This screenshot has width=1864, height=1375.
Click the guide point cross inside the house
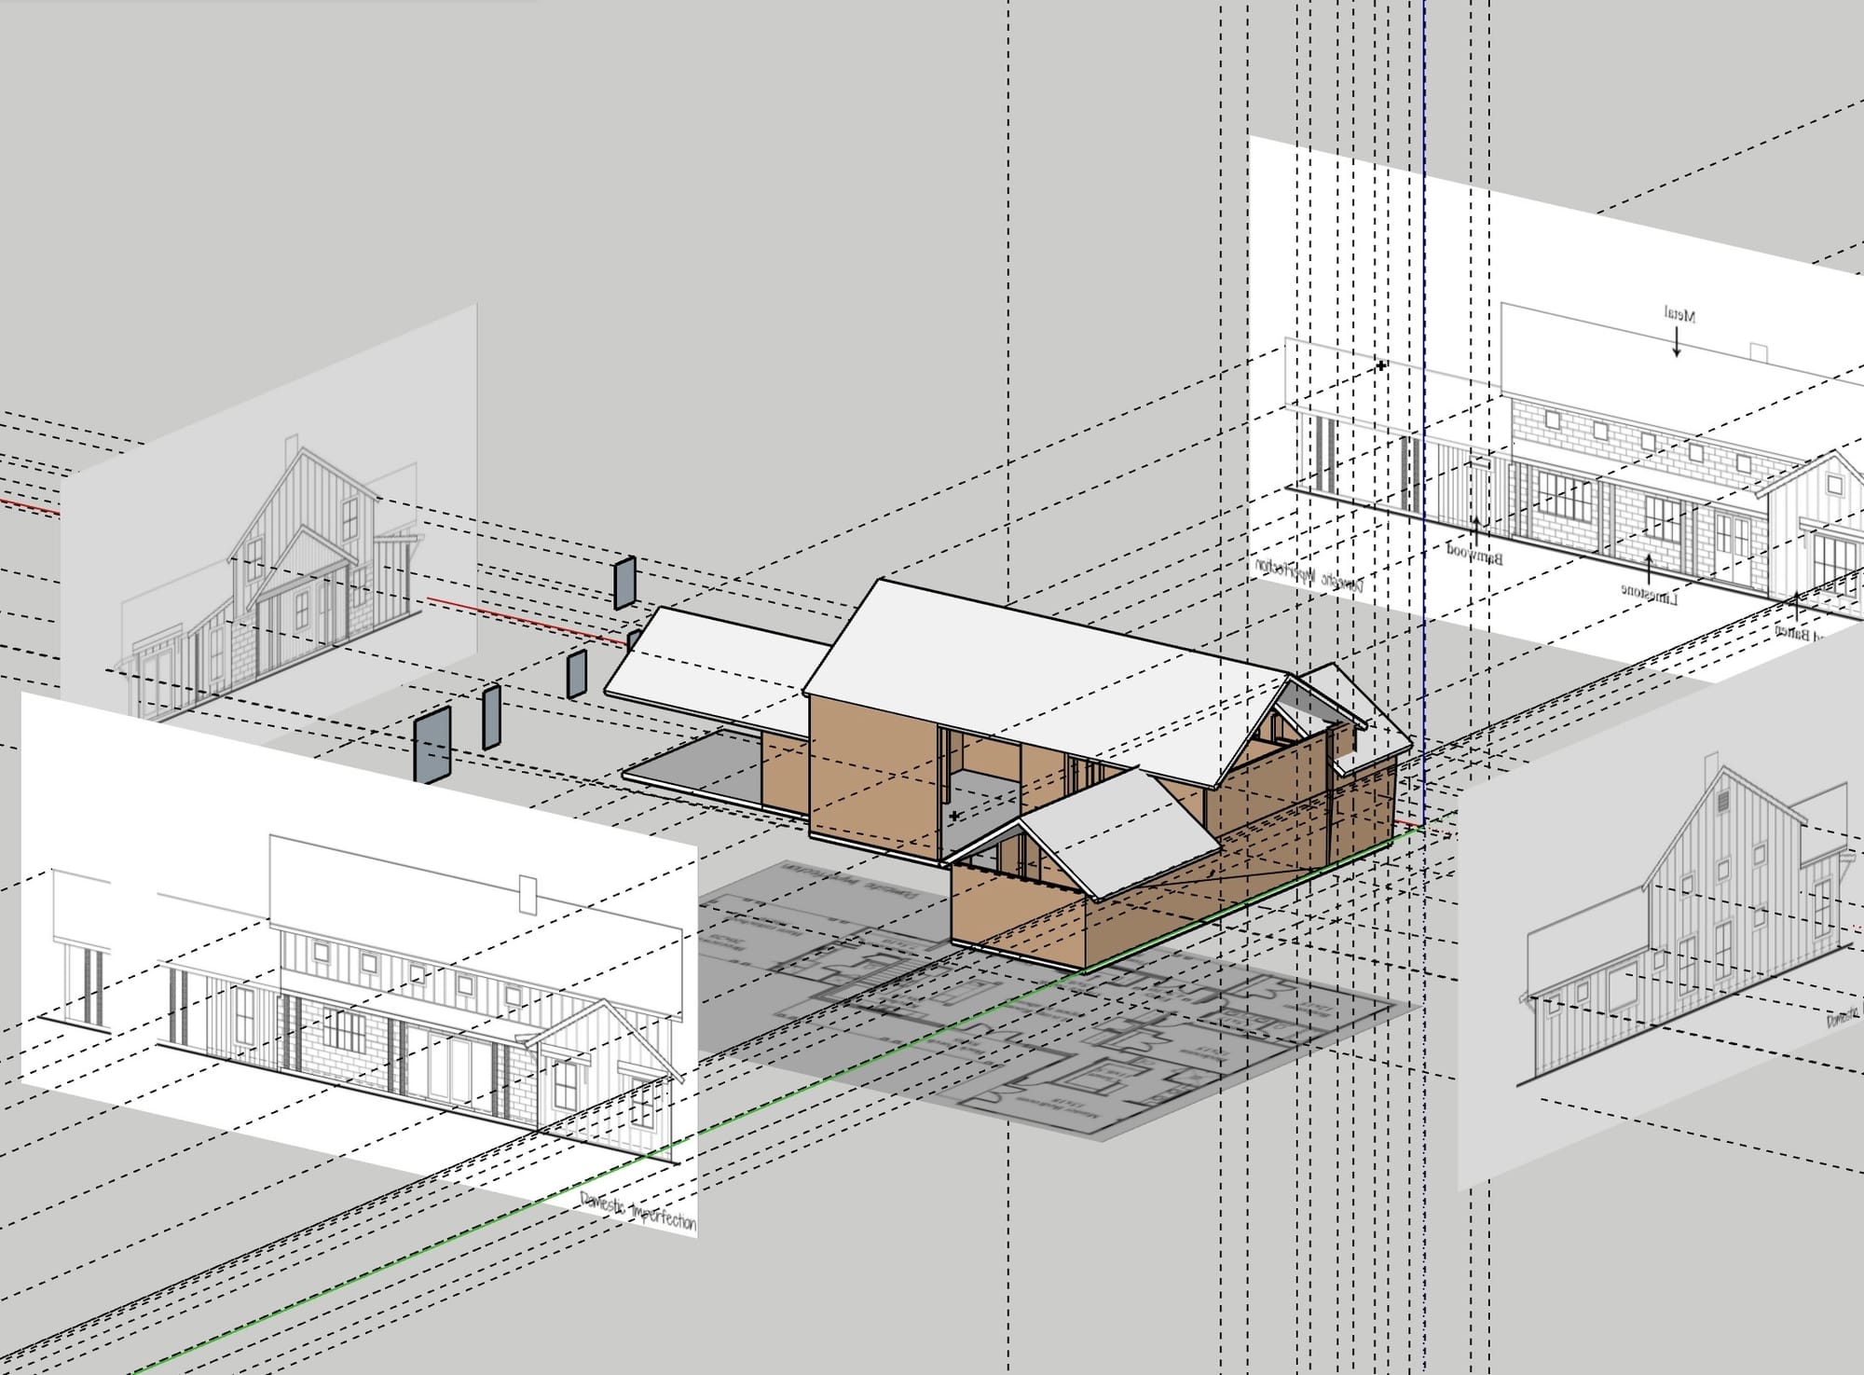pyautogui.click(x=954, y=816)
